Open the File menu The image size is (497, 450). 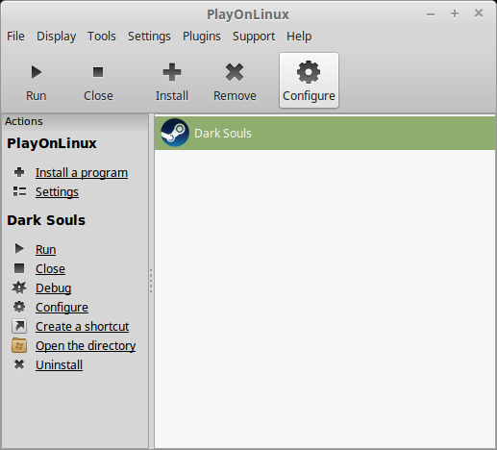pyautogui.click(x=15, y=37)
